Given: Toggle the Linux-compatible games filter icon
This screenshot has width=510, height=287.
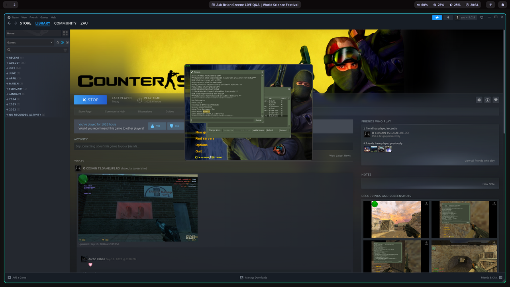Looking at the screenshot, I should coord(58,42).
